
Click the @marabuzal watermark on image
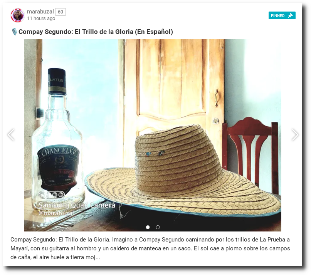point(56,213)
